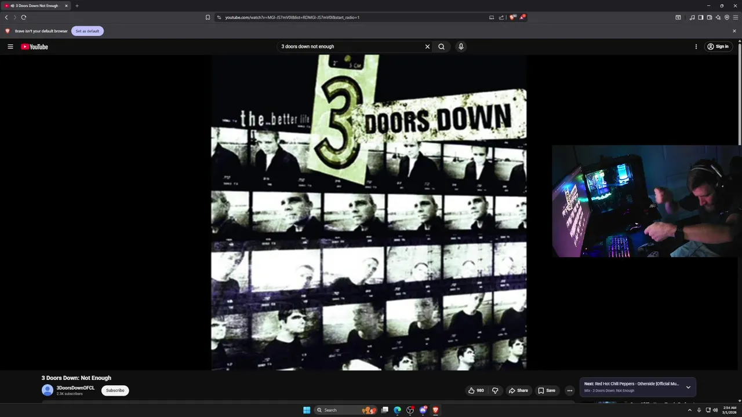Open Task View on the taskbar
742x417 pixels.
[384, 410]
